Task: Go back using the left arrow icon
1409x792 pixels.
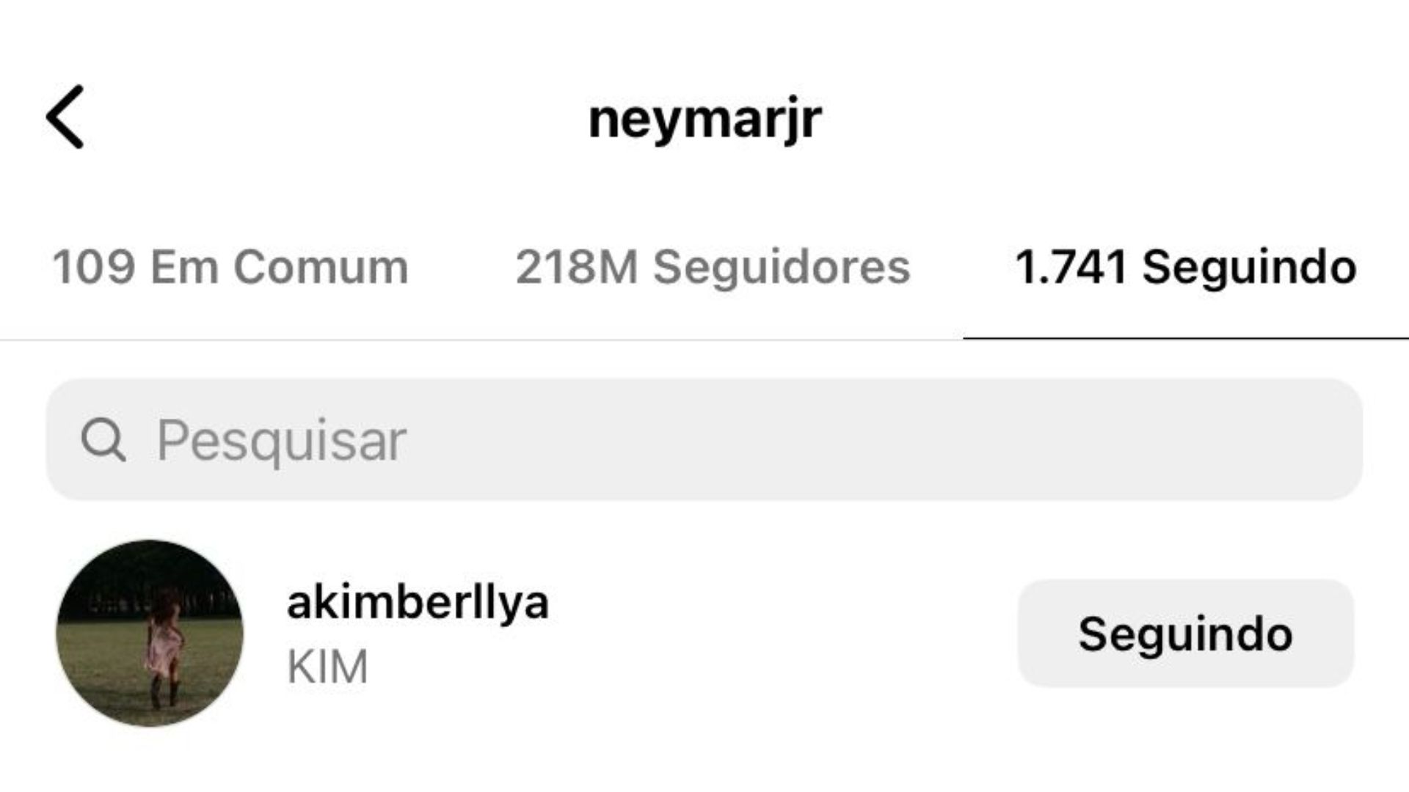Action: tap(65, 117)
